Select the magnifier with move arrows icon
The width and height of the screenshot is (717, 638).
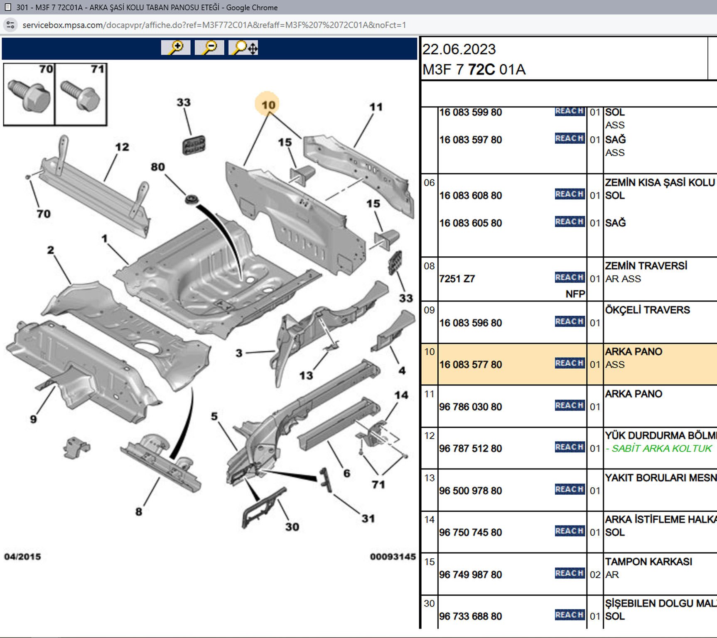(243, 48)
